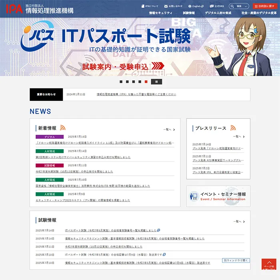Screen dimensions: 280x280
Task: Open 公式SNS link
Action: [x=217, y=6]
